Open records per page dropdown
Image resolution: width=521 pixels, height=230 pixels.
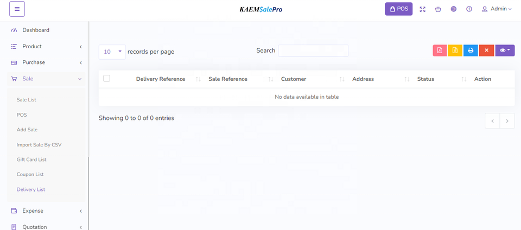point(112,52)
